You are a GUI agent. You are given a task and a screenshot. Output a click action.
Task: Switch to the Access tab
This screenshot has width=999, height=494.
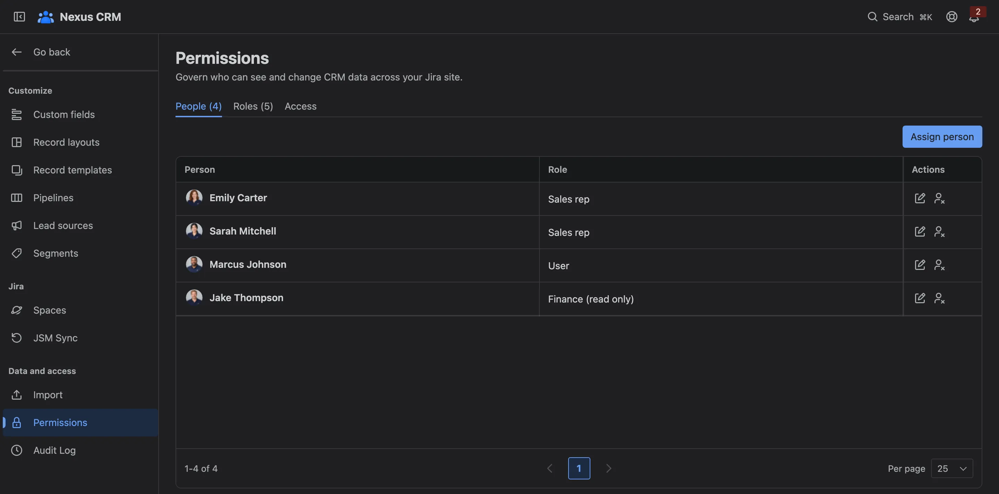(300, 106)
